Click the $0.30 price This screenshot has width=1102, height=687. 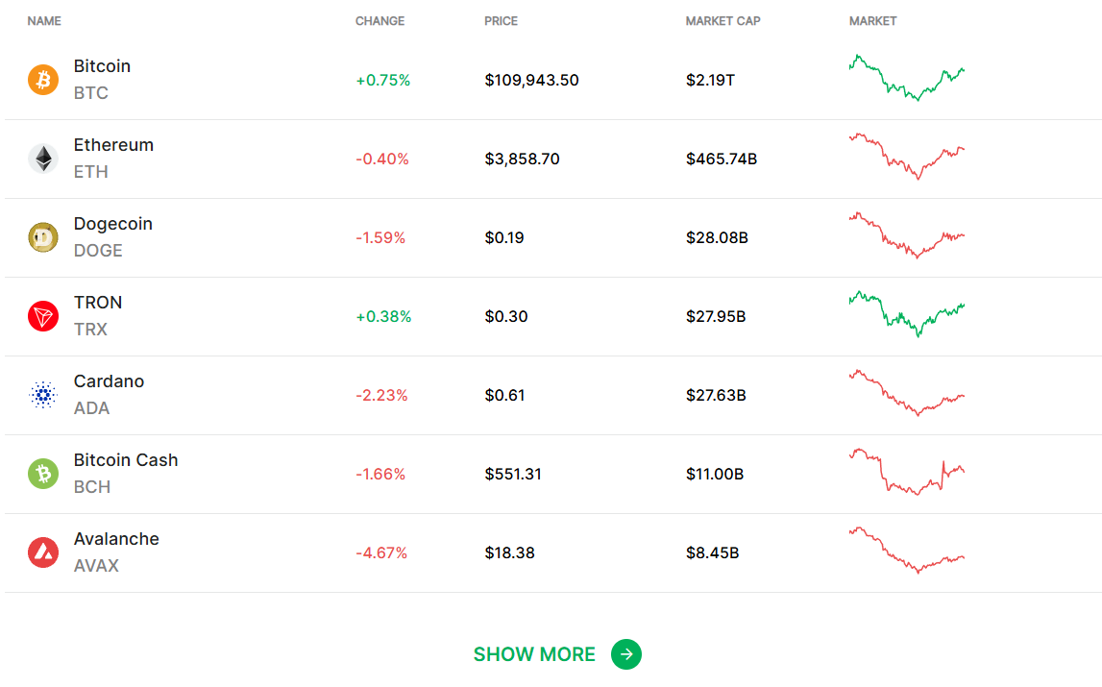(x=506, y=316)
